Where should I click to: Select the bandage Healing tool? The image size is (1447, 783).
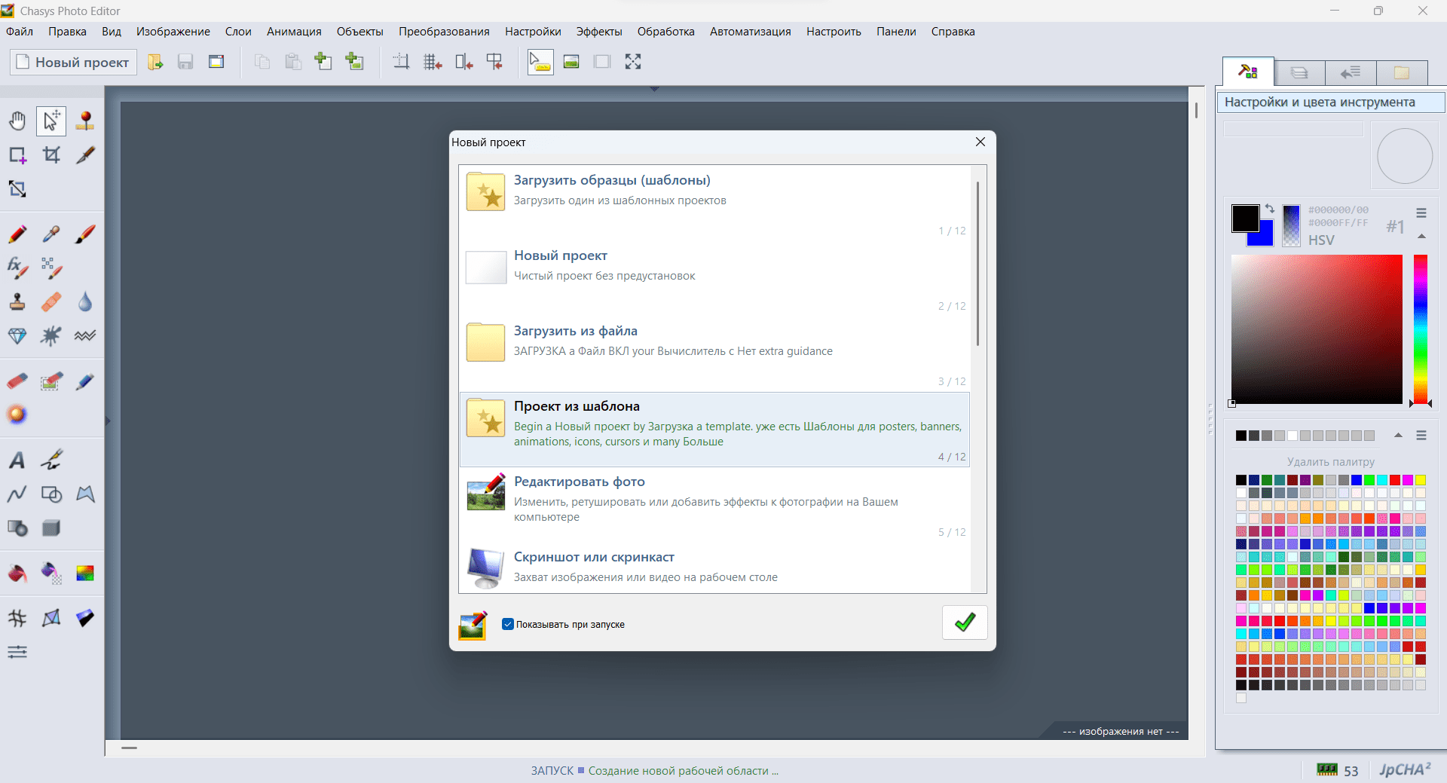click(x=51, y=302)
